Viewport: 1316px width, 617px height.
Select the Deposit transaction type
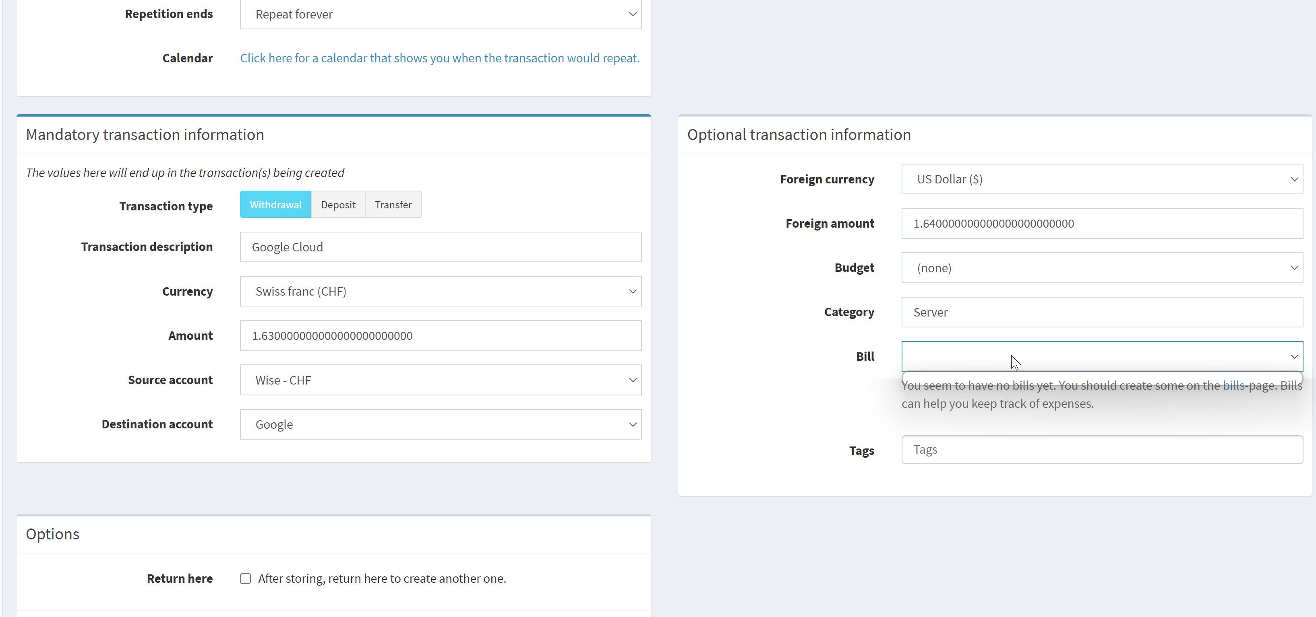point(338,204)
